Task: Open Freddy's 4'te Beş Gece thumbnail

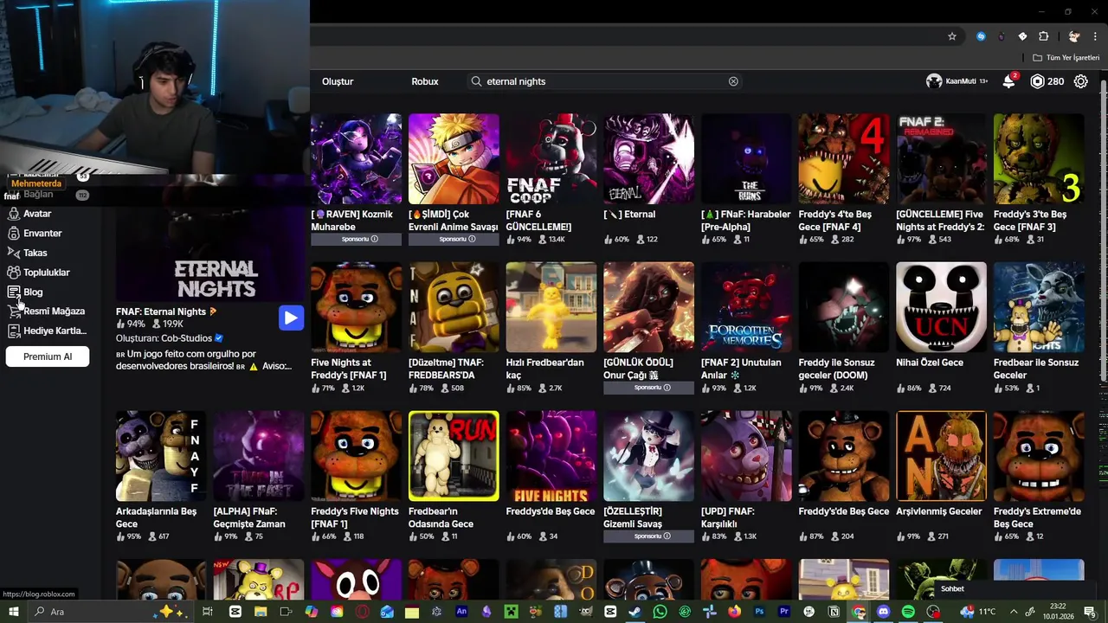Action: (x=844, y=159)
